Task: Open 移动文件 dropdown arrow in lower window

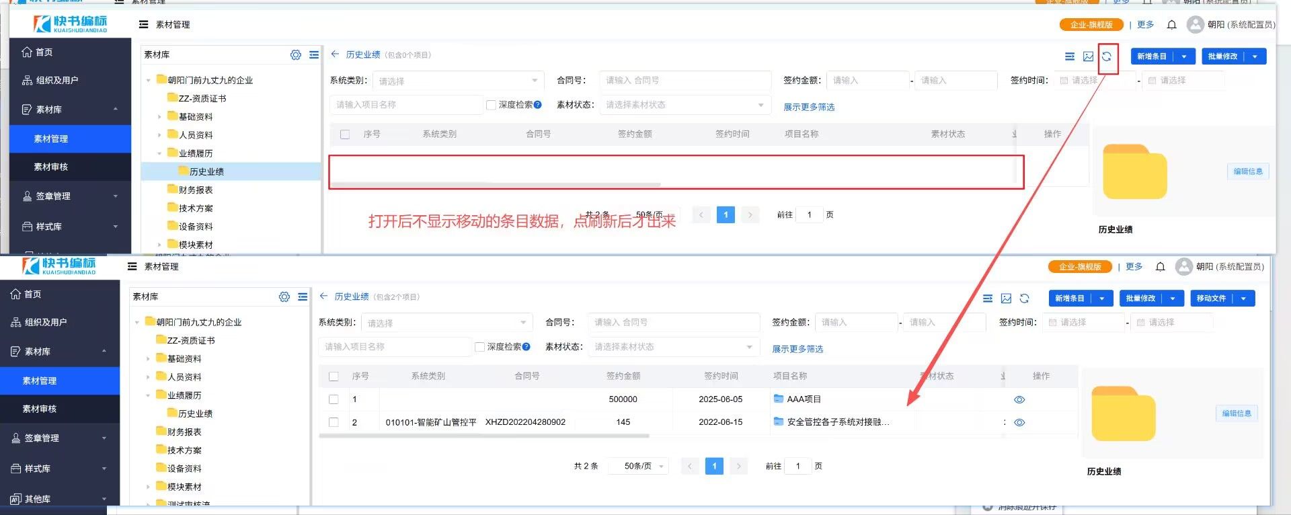Action: coord(1243,299)
